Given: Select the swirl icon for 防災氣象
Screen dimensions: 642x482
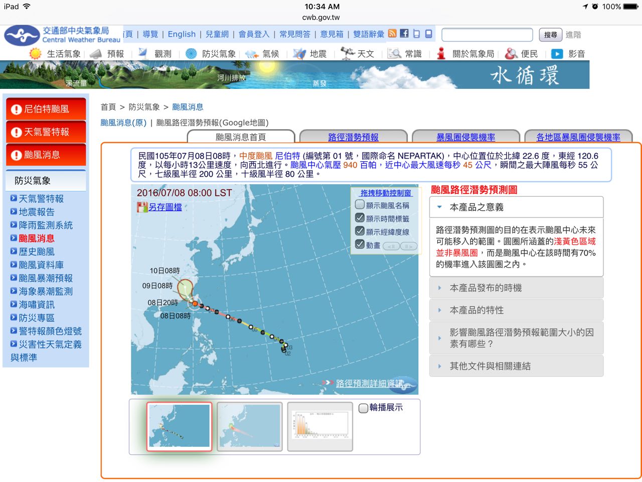Looking at the screenshot, I should (x=191, y=54).
